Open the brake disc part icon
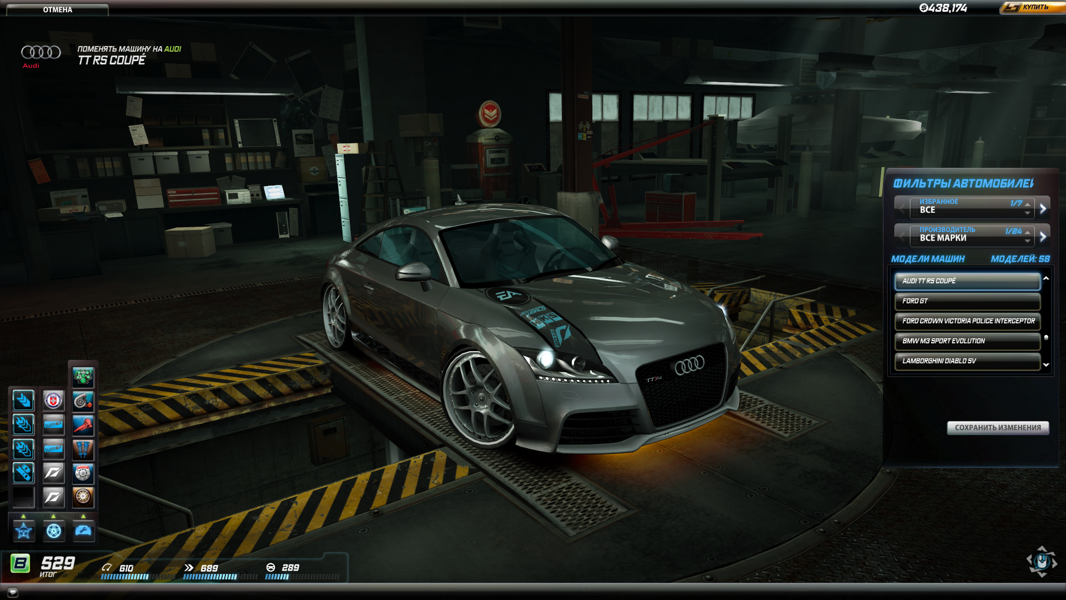Screen dimensions: 1066x600 pyautogui.click(x=83, y=473)
